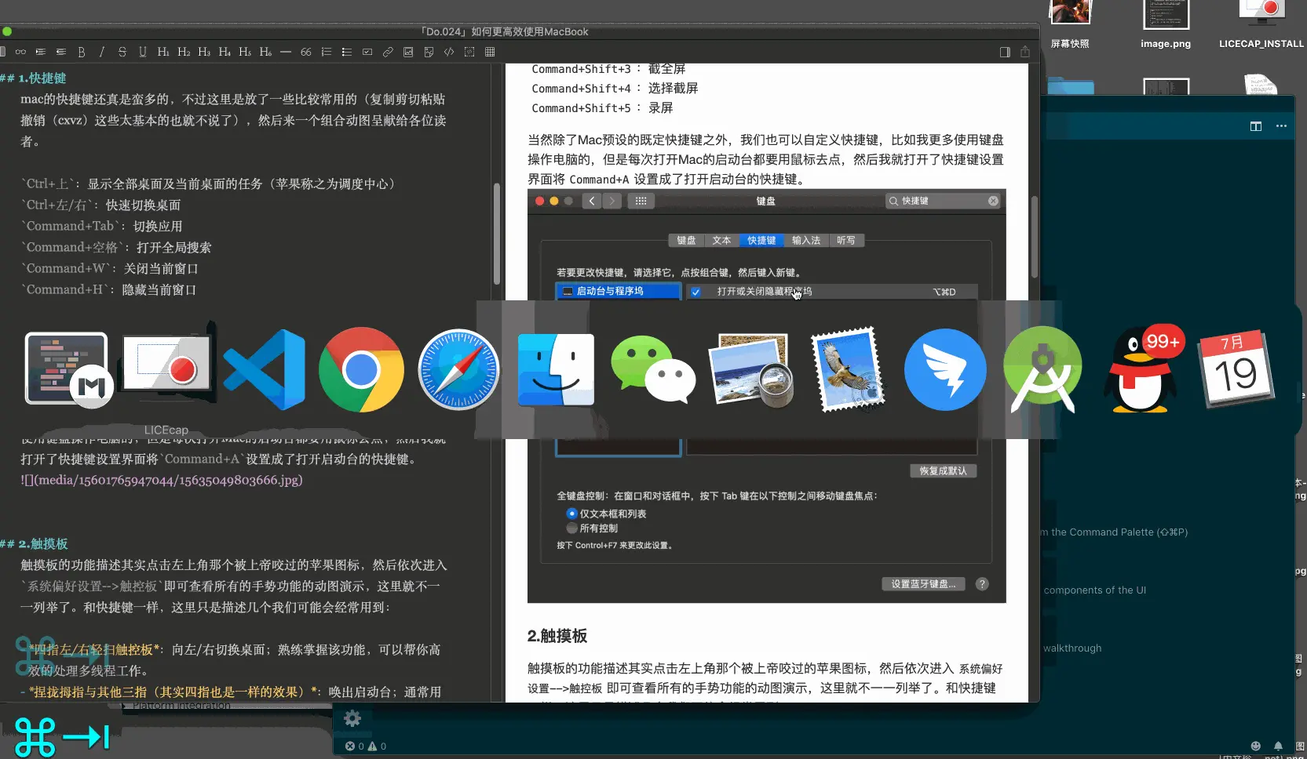Switch to Visual Studio Code in app switcher
The width and height of the screenshot is (1307, 759).
(265, 369)
